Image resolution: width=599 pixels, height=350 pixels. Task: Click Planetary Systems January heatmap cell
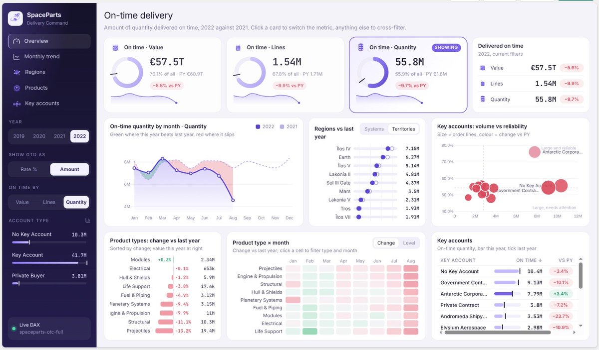coord(293,300)
